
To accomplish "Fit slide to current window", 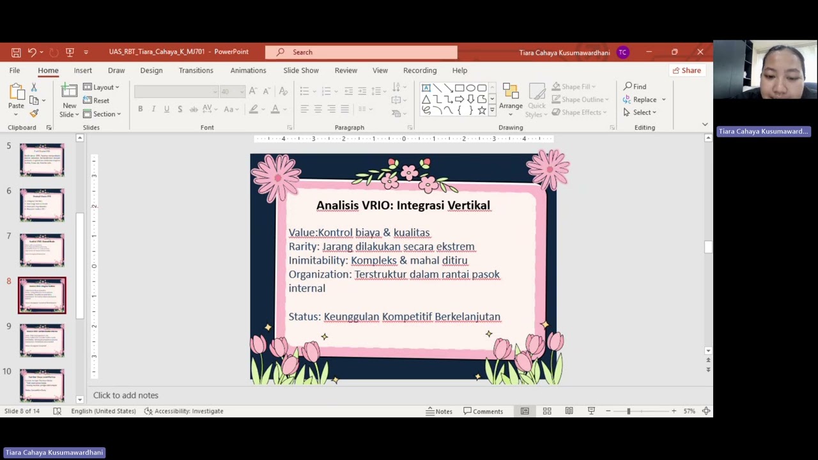I will [706, 411].
